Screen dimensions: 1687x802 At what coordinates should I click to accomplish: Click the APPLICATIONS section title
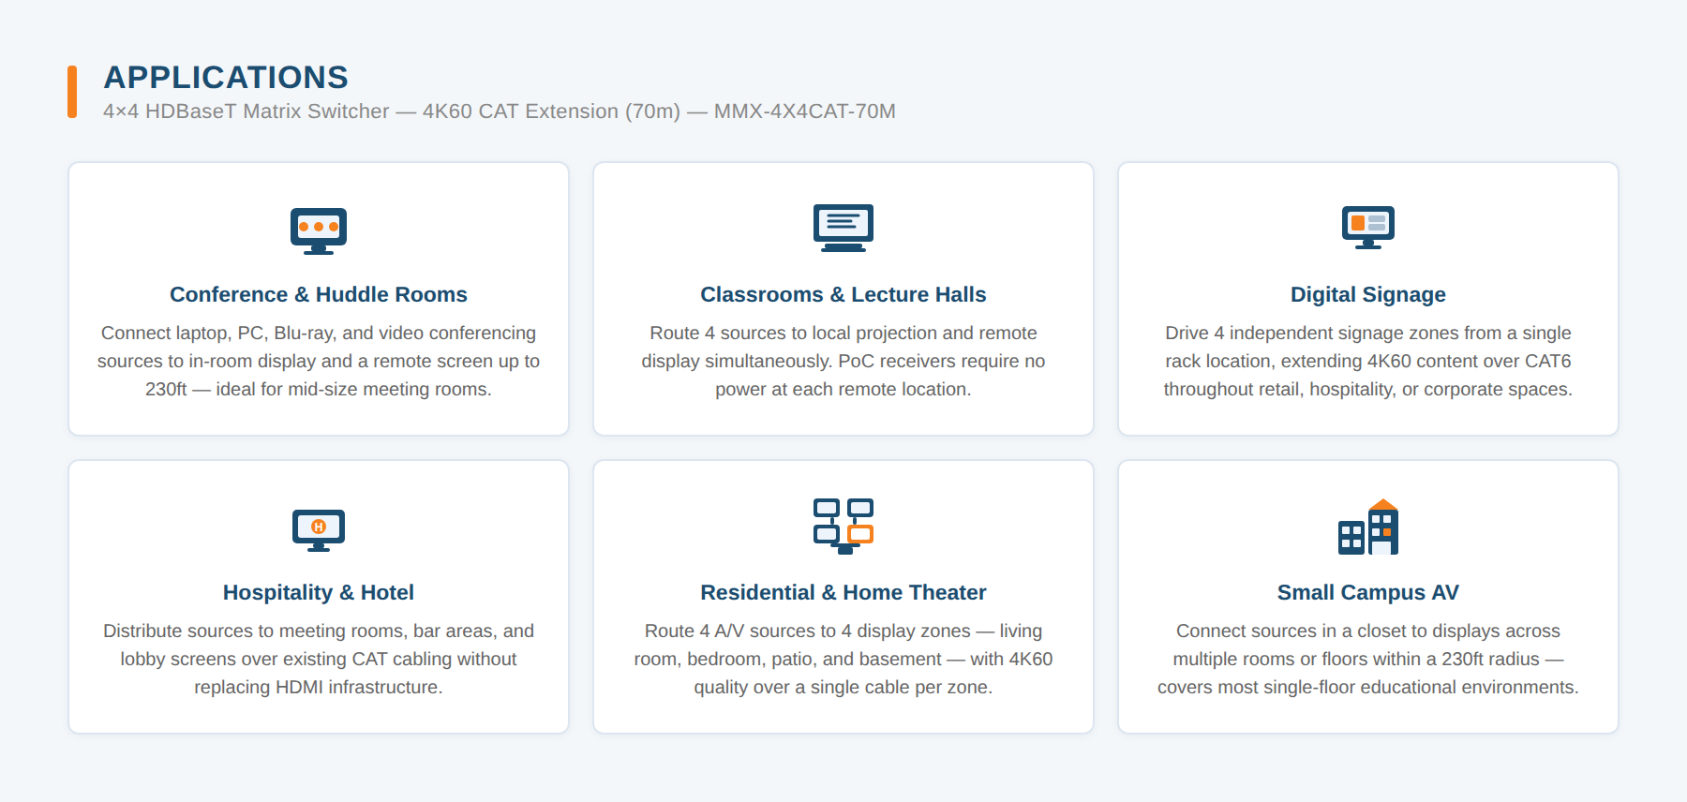tap(226, 77)
